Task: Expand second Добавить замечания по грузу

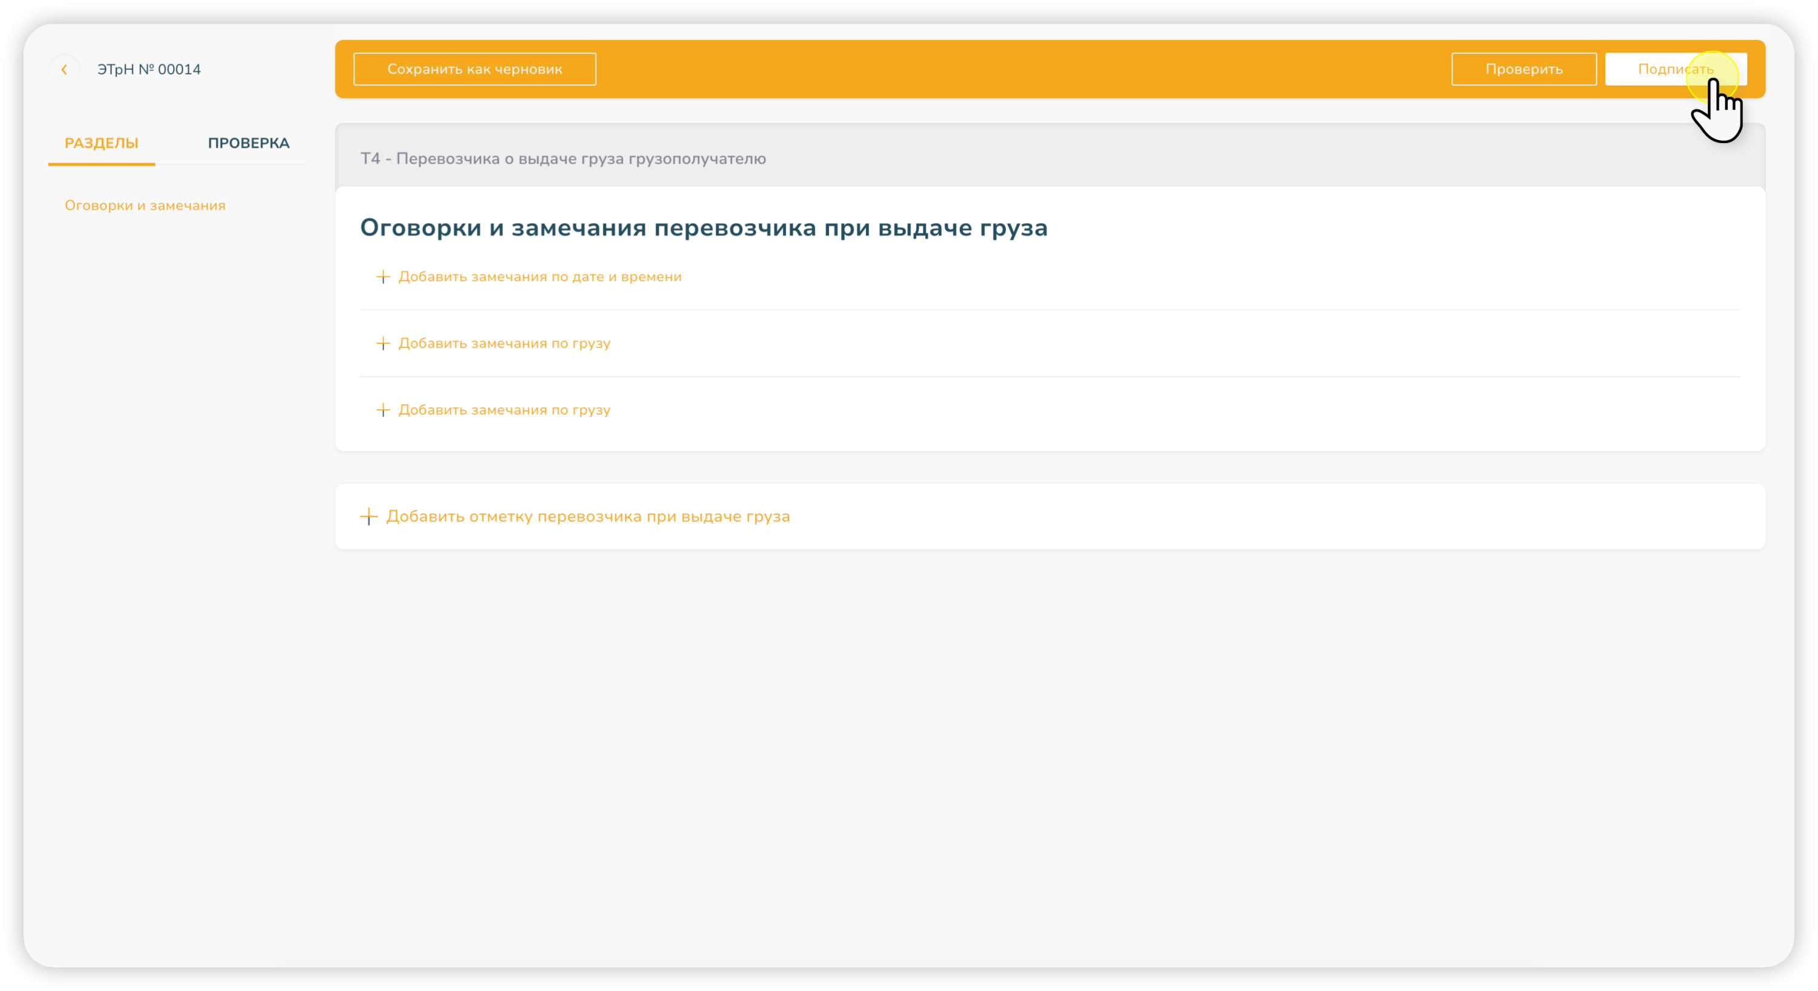Action: pyautogui.click(x=504, y=410)
